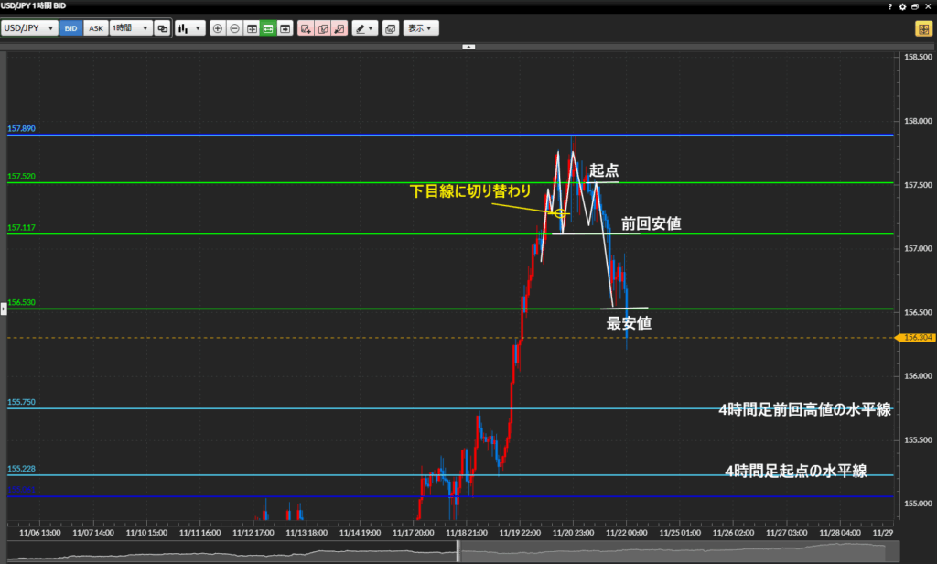
Task: Click the fit chart display icon
Action: tap(252, 28)
